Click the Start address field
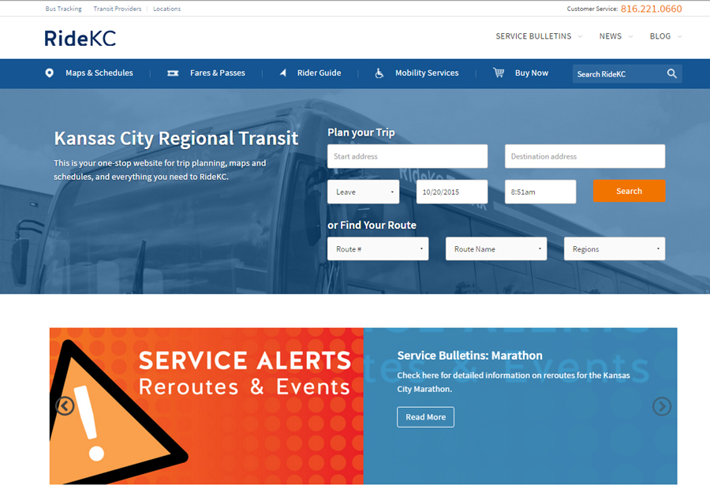The height and width of the screenshot is (493, 710). [x=408, y=156]
